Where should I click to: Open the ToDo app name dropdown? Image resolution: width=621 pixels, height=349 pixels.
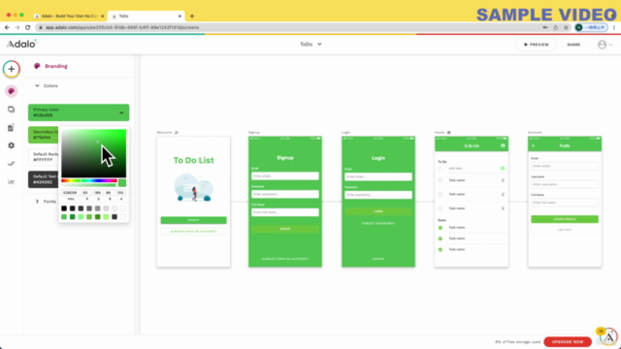point(310,45)
